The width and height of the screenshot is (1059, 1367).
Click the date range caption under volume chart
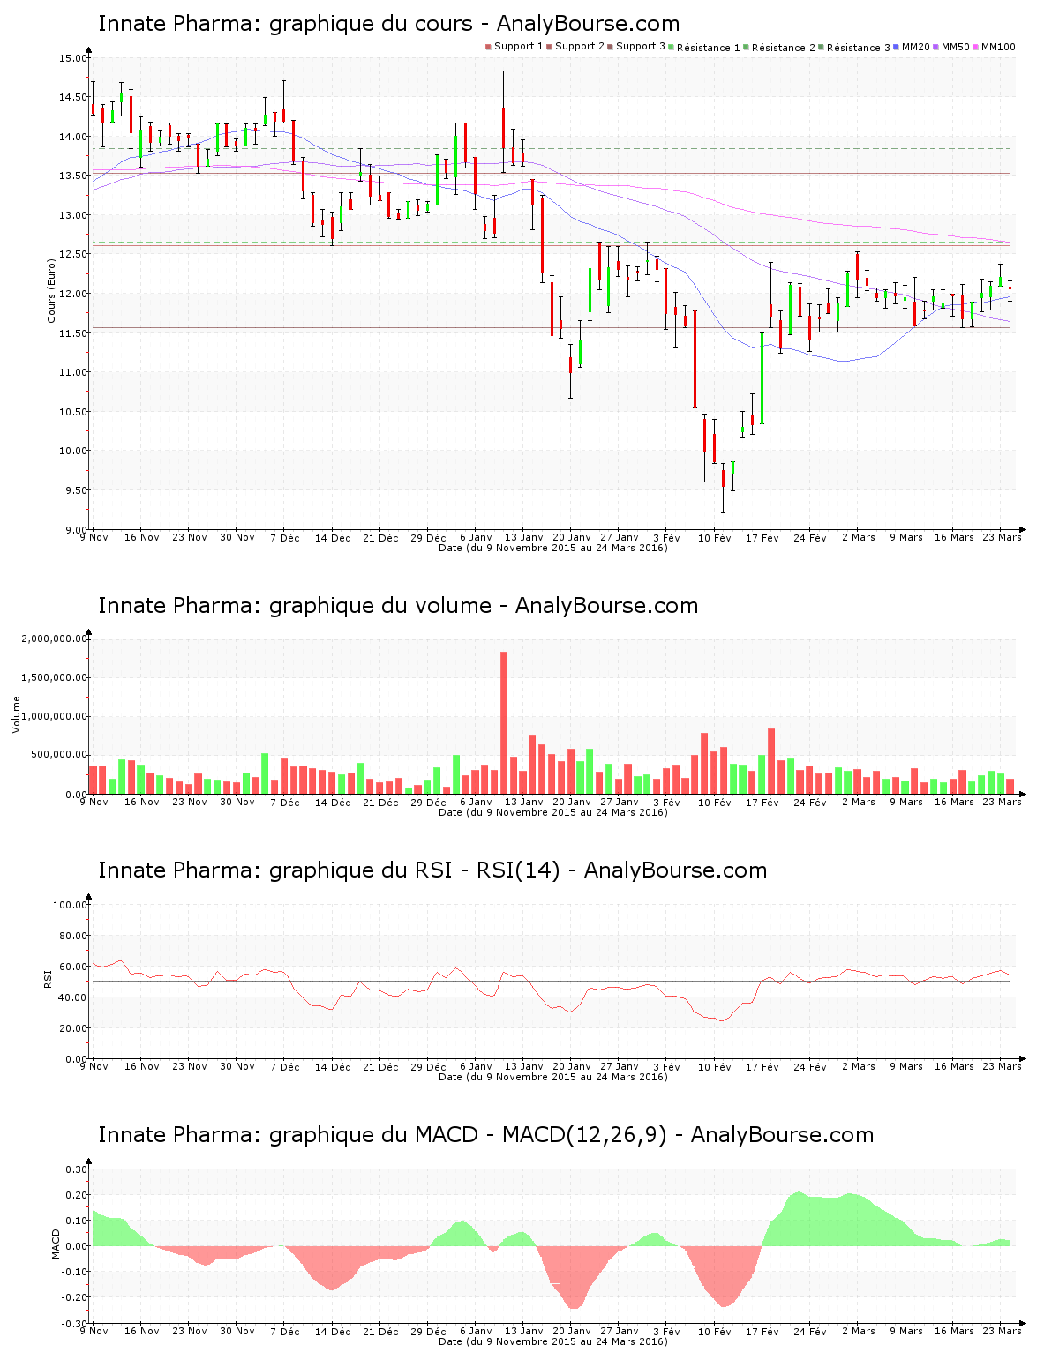pyautogui.click(x=553, y=812)
